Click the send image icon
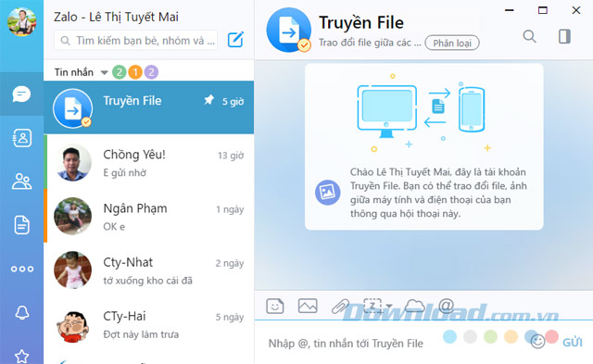The image size is (593, 364). (x=308, y=306)
